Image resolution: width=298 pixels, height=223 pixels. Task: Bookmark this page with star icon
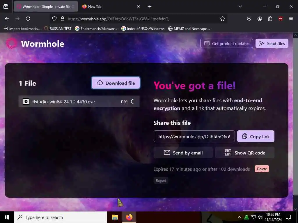point(223,19)
